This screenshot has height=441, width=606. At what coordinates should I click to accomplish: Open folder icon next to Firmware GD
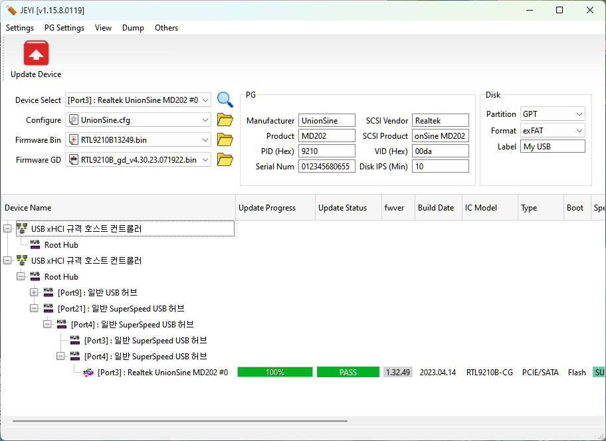pos(225,159)
